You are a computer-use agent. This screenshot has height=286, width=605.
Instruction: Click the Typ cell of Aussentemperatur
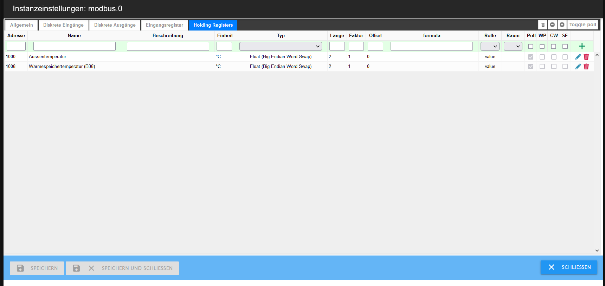281,57
